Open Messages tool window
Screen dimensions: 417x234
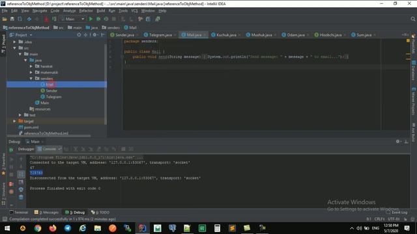pyautogui.click(x=46, y=213)
